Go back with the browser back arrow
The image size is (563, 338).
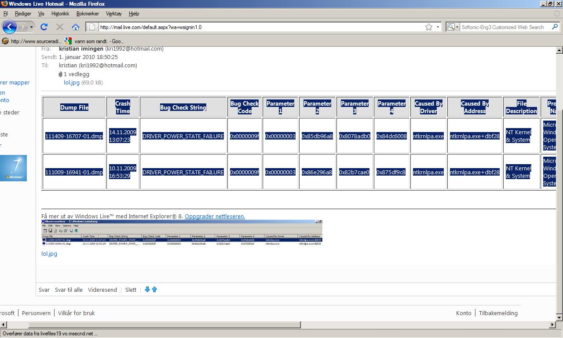9,27
